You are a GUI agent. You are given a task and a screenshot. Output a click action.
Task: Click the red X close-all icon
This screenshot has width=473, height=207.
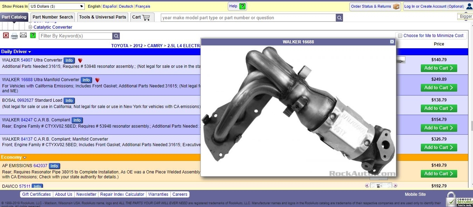click(6, 35)
